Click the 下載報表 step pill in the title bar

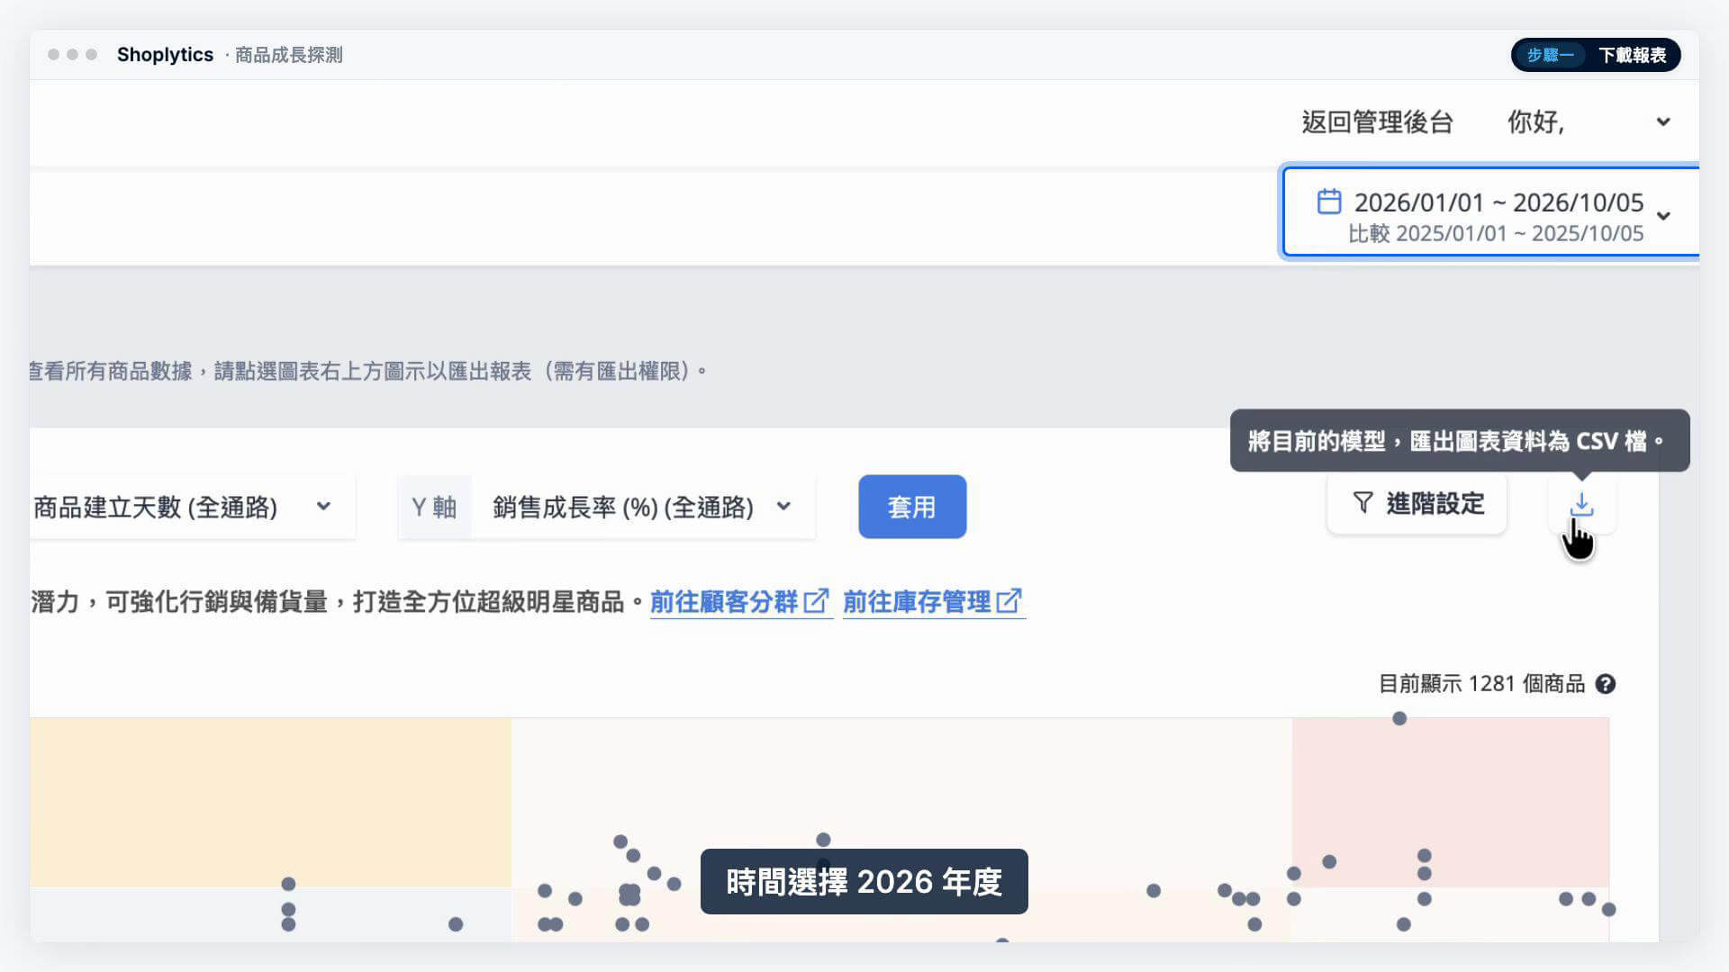coord(1596,55)
